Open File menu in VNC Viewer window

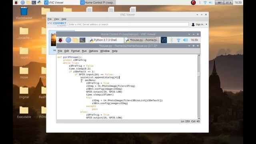(x=50, y=19)
